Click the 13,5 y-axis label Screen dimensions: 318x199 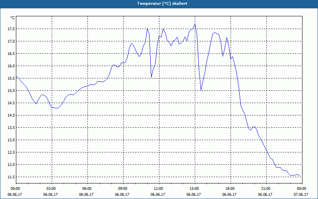coord(11,128)
